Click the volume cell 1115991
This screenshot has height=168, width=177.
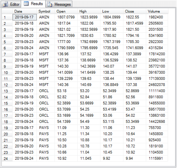click(x=157, y=158)
